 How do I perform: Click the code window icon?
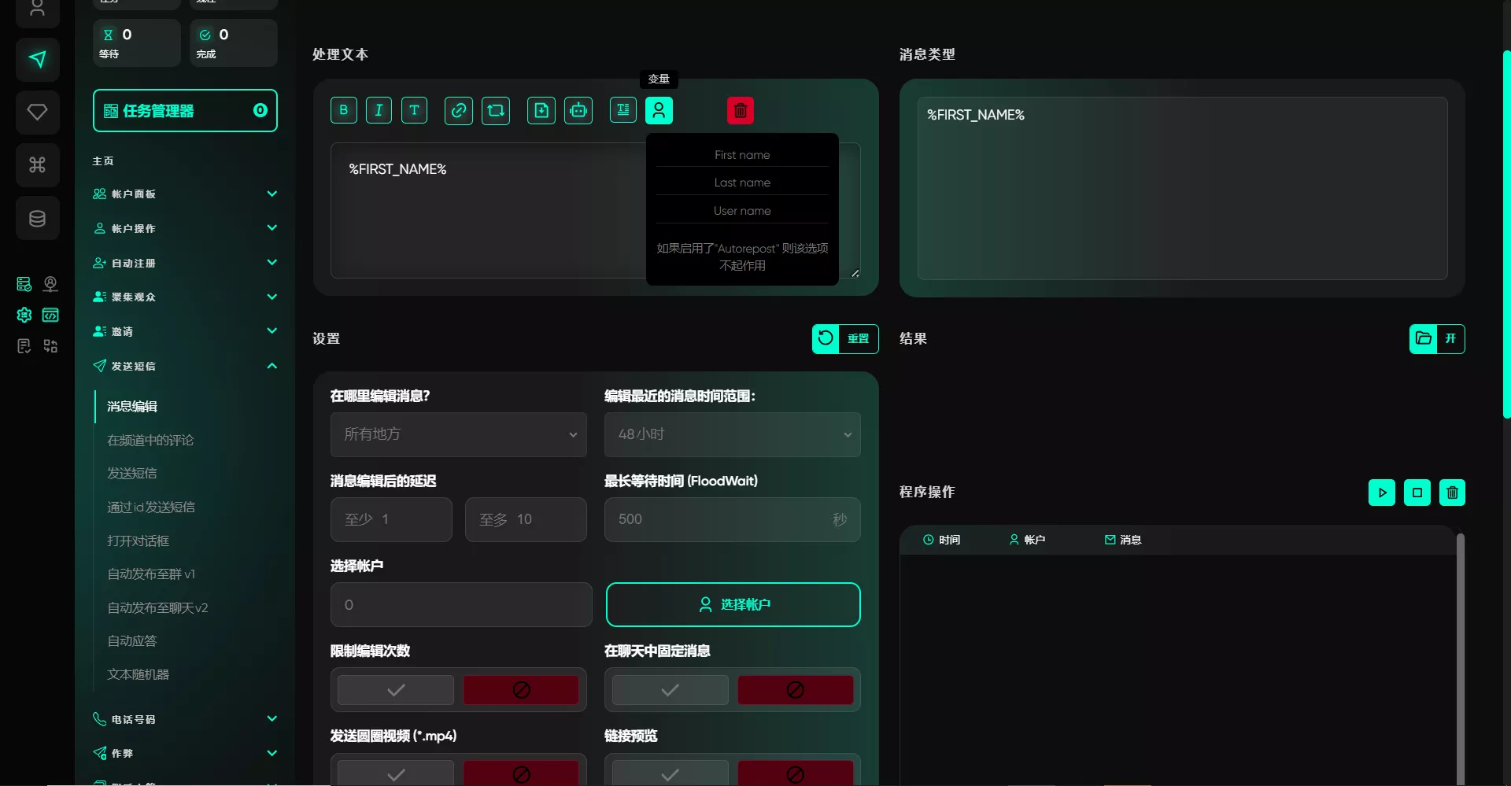(50, 315)
